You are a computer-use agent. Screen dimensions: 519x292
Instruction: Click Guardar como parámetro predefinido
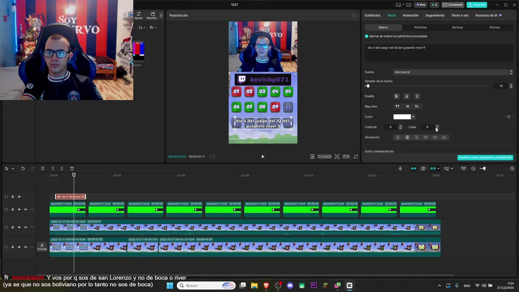tap(485, 157)
